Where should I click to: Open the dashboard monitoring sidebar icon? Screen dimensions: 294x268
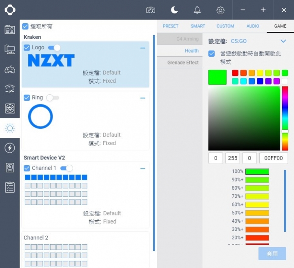click(x=10, y=30)
